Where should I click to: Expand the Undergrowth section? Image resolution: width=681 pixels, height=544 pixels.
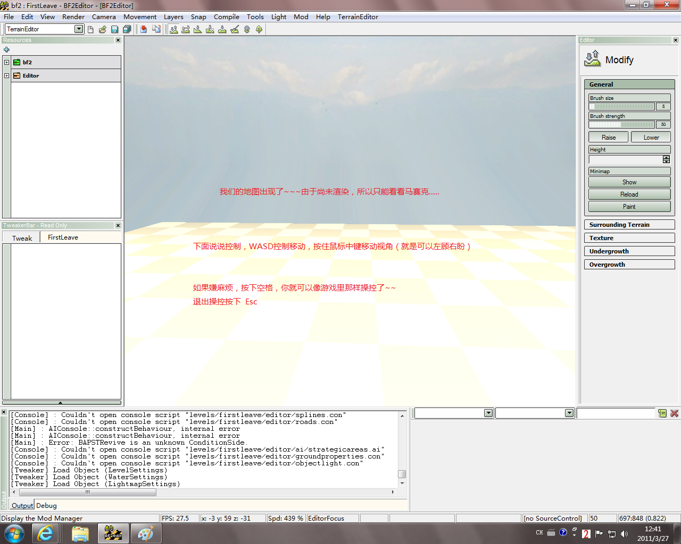click(629, 251)
